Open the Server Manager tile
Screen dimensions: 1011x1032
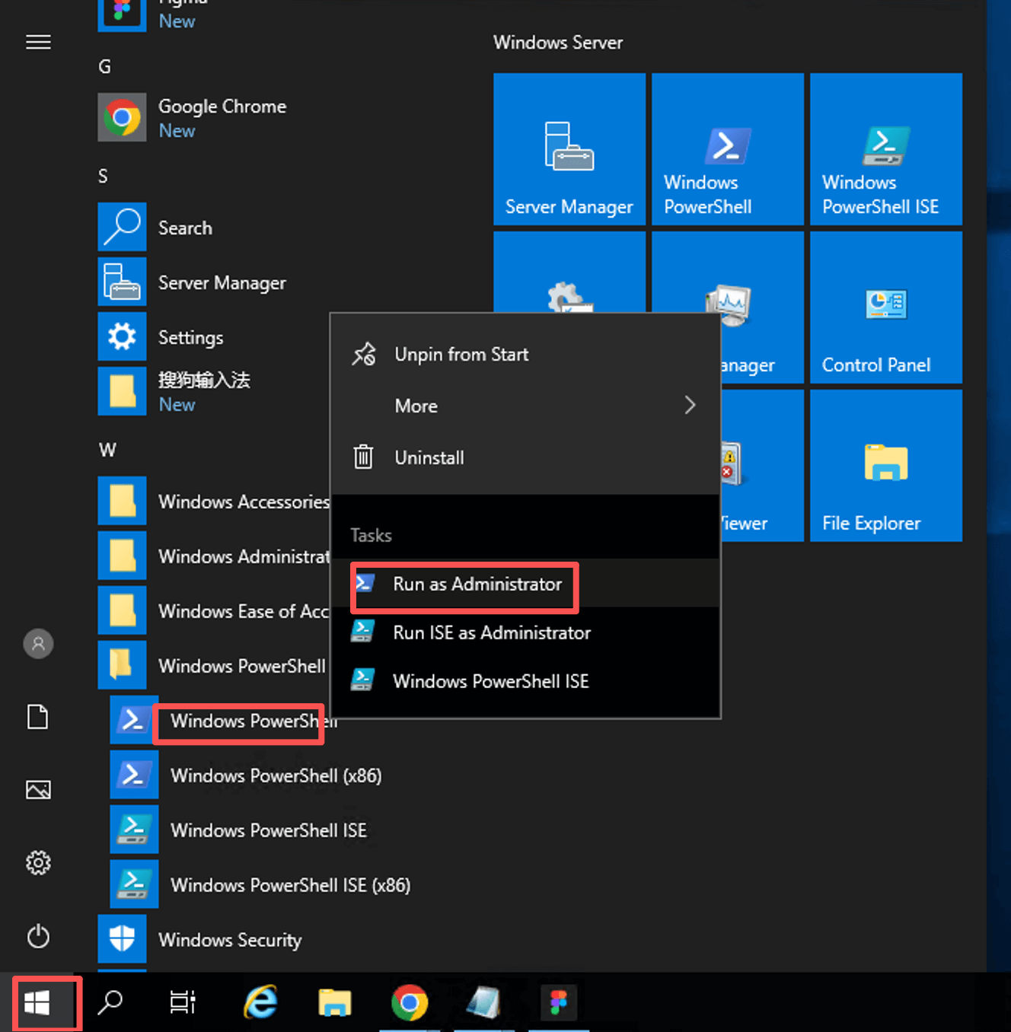pos(569,149)
